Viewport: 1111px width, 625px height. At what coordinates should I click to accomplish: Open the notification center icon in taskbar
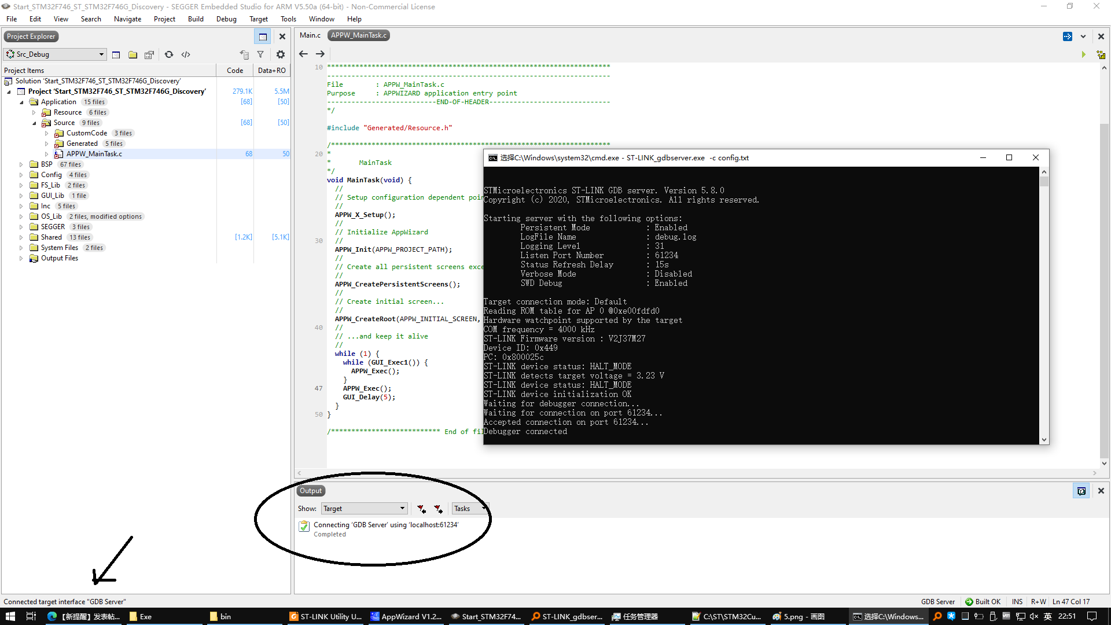point(1092,616)
